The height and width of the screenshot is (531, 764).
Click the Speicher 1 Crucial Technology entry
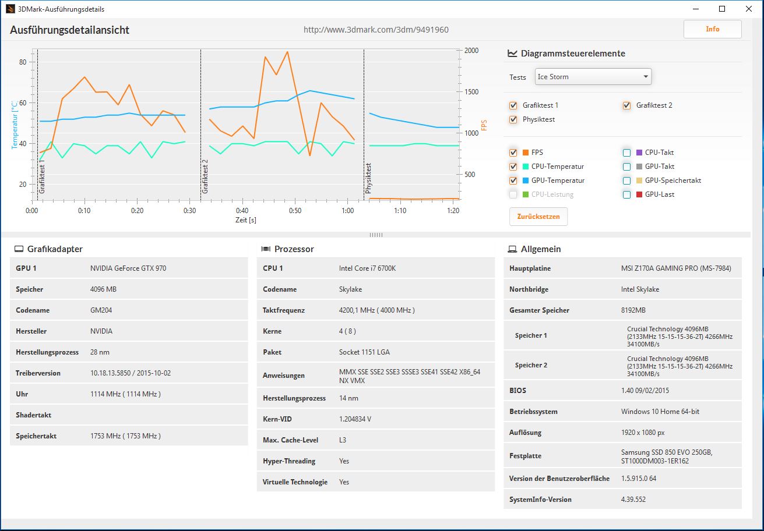pyautogui.click(x=679, y=337)
